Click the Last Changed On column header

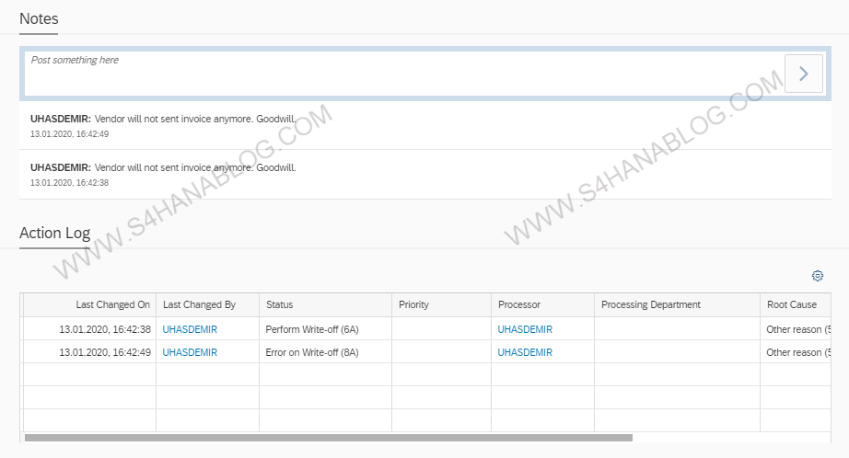112,304
